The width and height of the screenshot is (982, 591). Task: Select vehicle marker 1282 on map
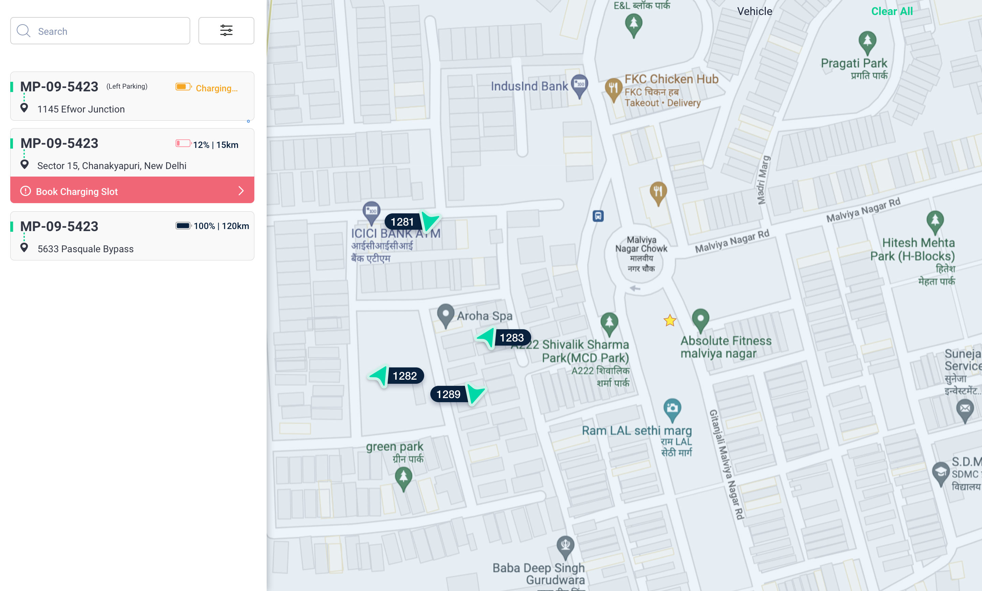[x=404, y=376]
